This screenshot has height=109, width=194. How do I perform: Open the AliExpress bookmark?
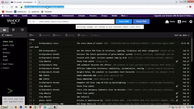coord(7,12)
